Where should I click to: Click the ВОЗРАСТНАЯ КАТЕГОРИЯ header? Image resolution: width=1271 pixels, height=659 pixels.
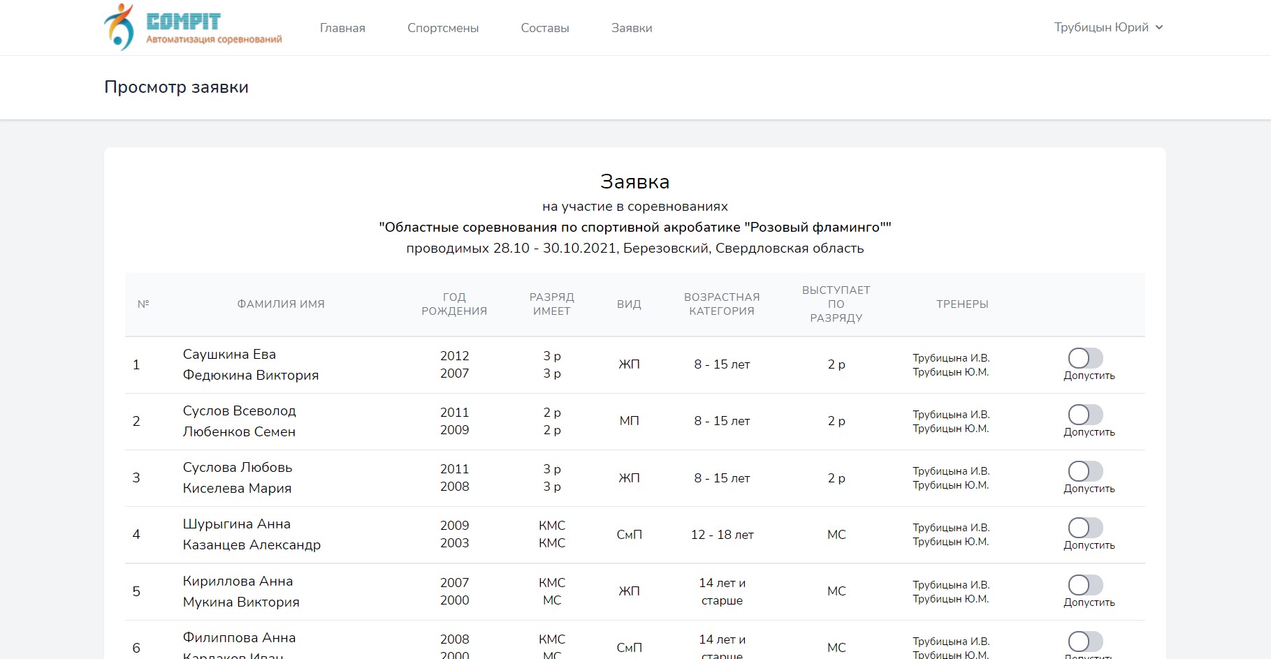point(720,304)
